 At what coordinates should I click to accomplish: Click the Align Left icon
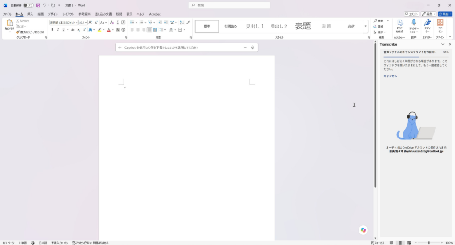pyautogui.click(x=132, y=30)
